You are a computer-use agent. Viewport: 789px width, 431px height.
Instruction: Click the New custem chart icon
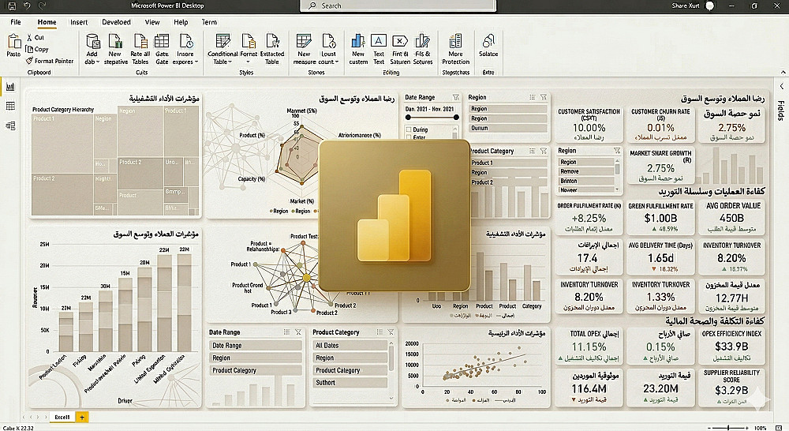click(358, 41)
